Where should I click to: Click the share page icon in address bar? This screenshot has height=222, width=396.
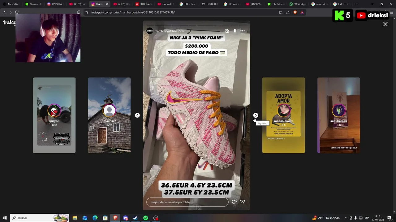click(288, 12)
